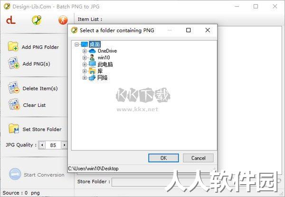
Task: Click the Start Conversion label
Action: 44,175
